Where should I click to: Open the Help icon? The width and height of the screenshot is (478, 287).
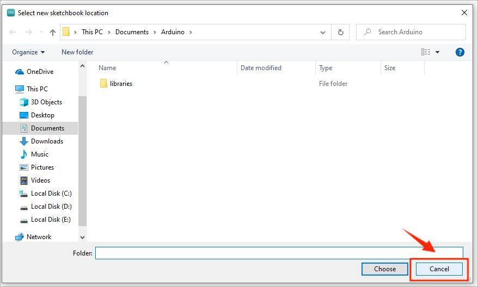coord(459,52)
